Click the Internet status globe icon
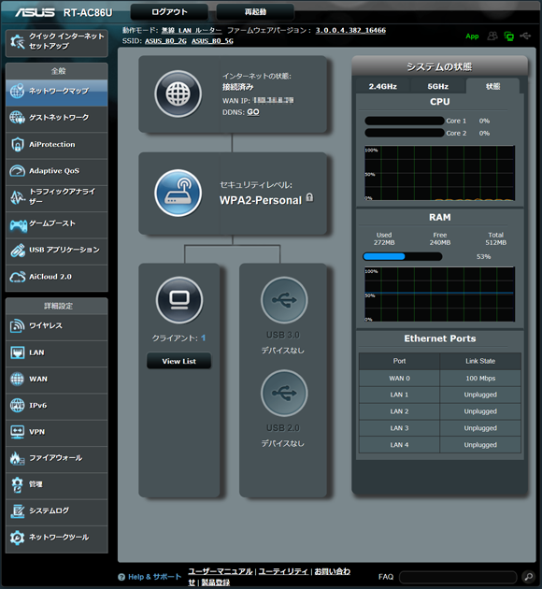The image size is (542, 589). coord(178,93)
